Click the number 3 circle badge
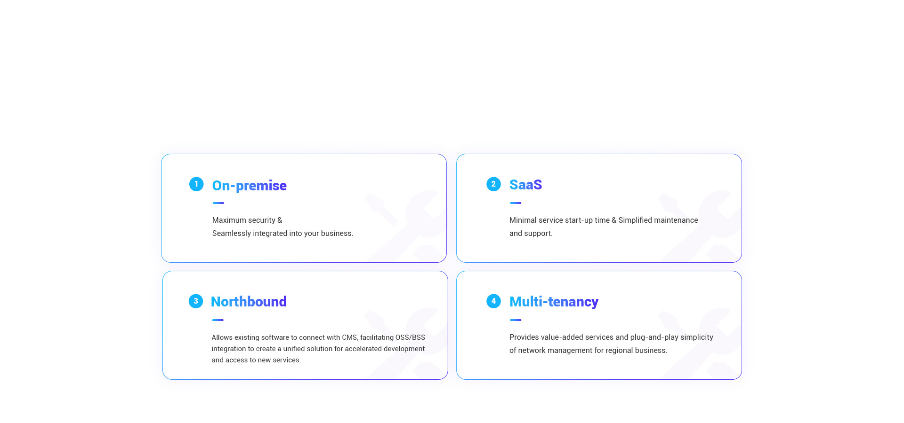The height and width of the screenshot is (423, 904). [196, 301]
